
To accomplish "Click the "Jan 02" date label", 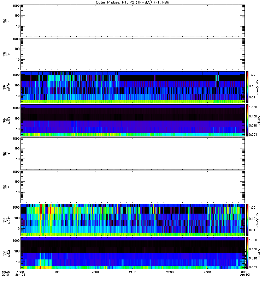I will click(20, 275).
